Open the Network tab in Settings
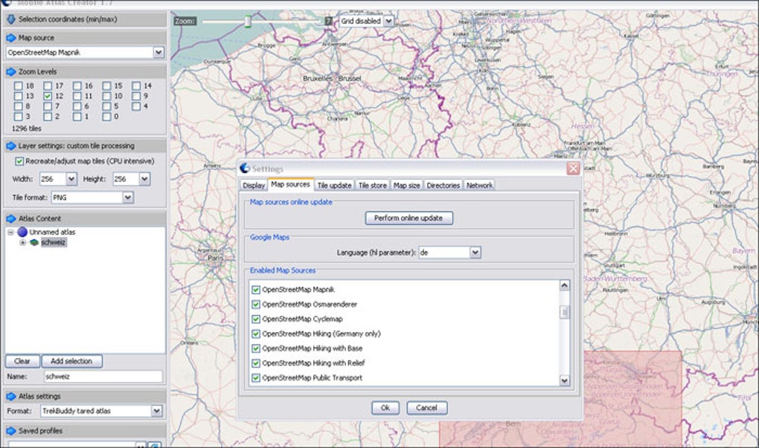Screen dimensions: 759x448 479,185
